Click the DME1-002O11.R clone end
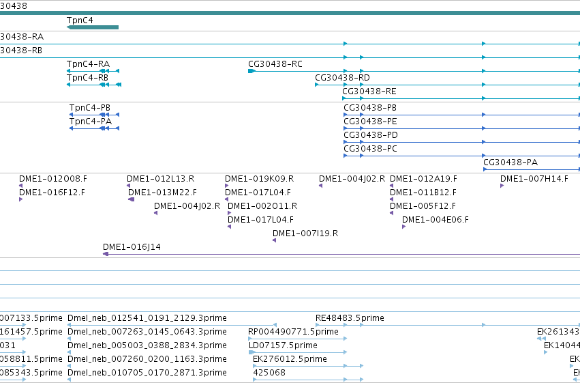Viewport: 580px width, 383px height. pos(229,213)
